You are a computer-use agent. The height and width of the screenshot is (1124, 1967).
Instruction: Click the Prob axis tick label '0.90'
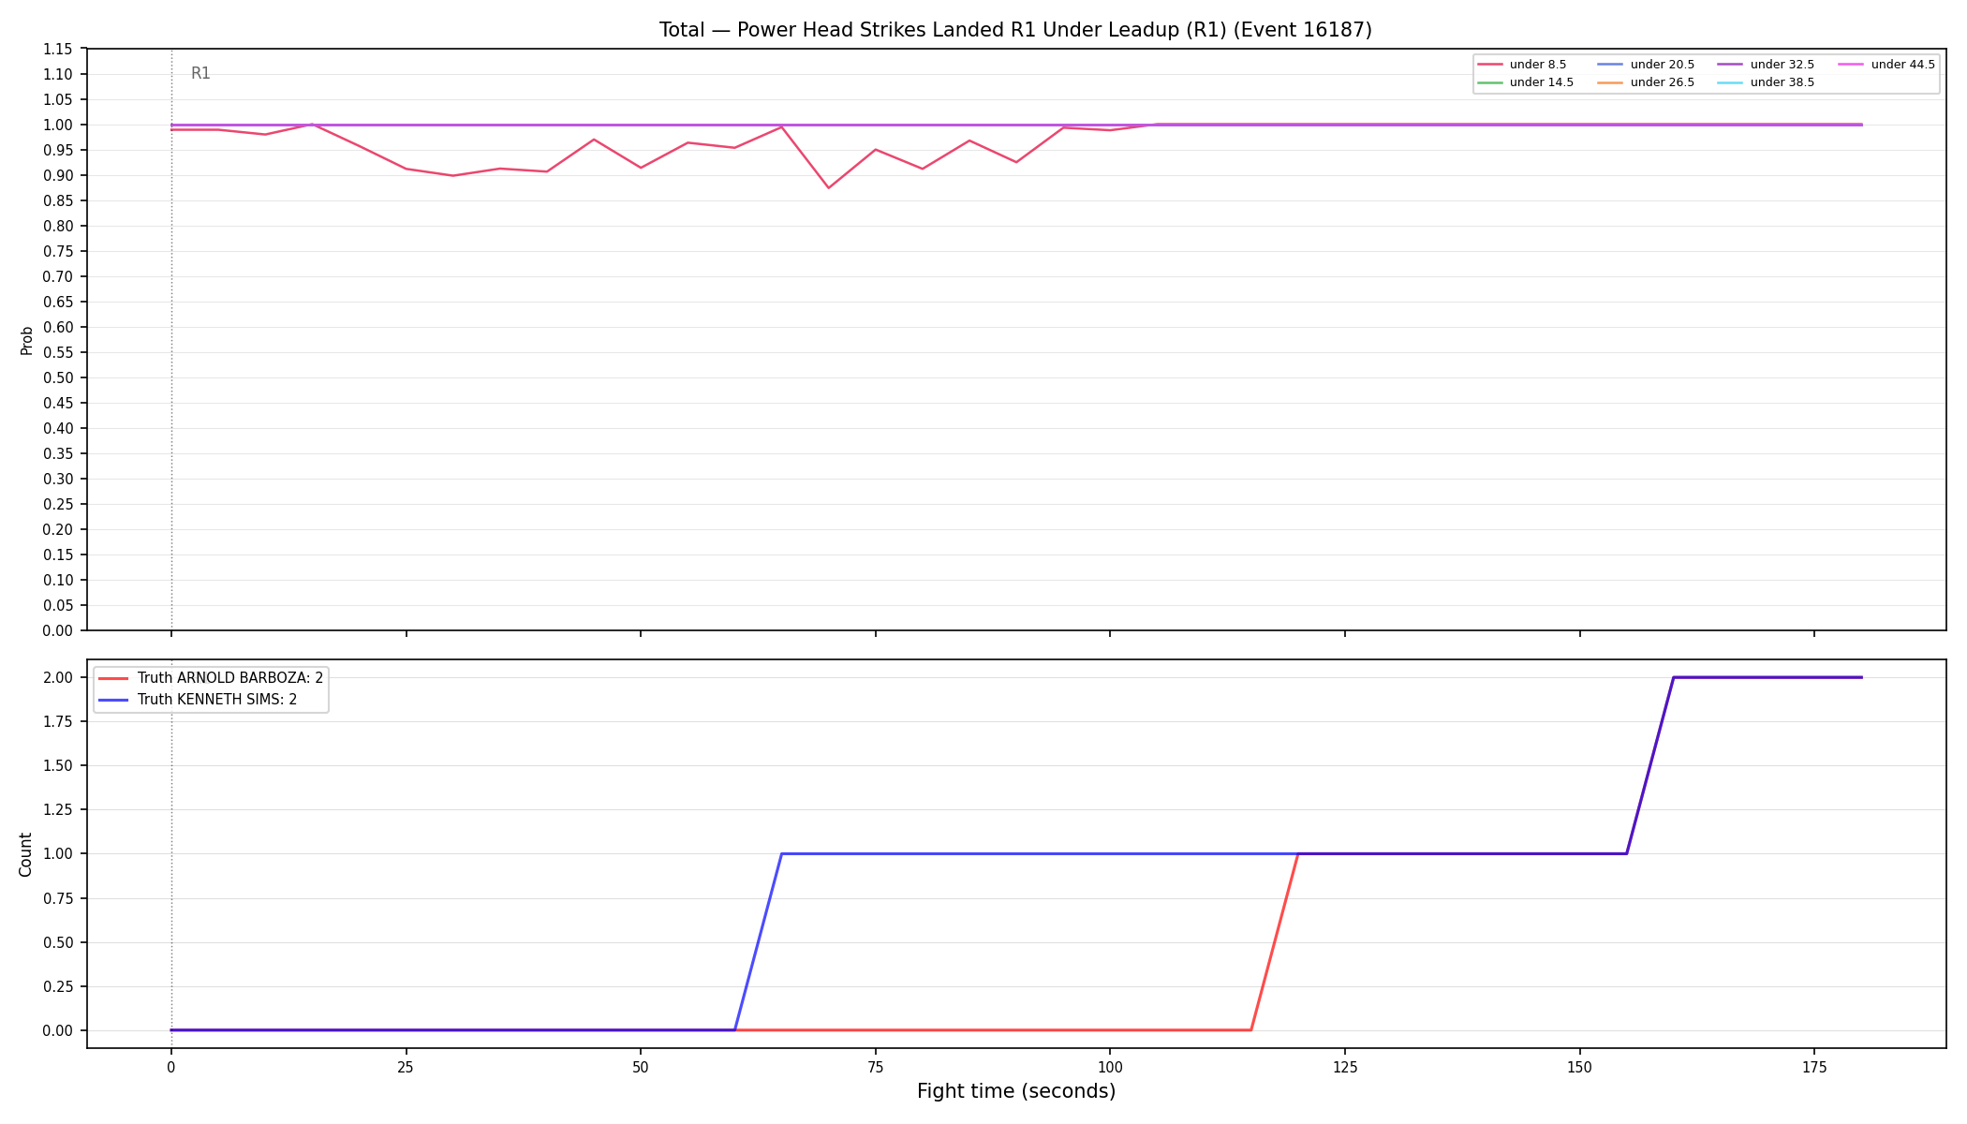pos(58,175)
